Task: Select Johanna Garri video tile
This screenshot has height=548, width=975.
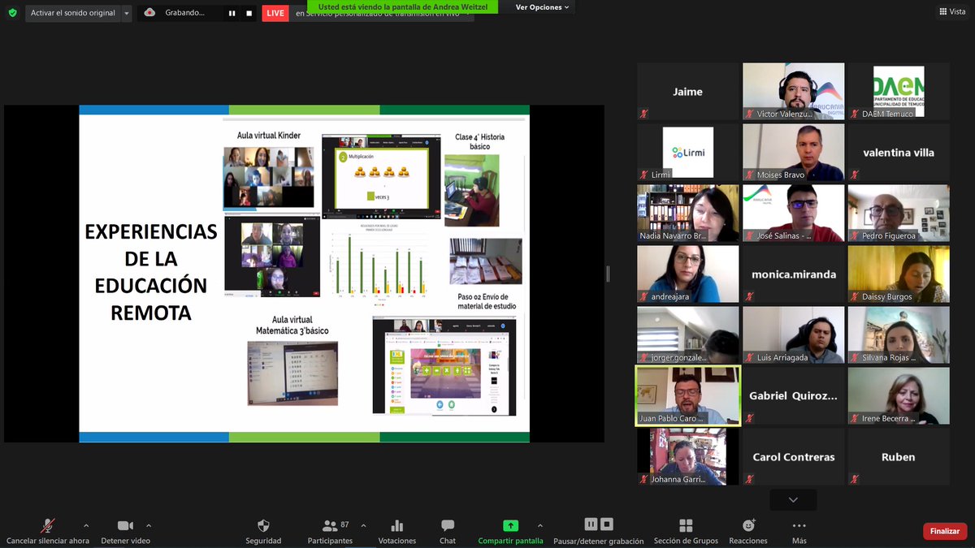Action: [688, 456]
